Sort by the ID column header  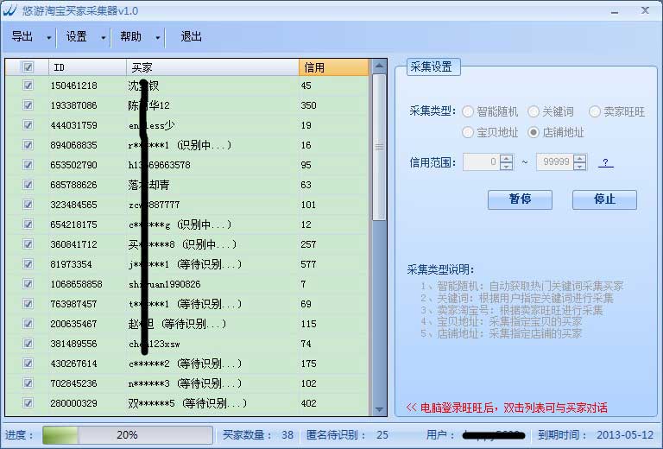click(86, 67)
